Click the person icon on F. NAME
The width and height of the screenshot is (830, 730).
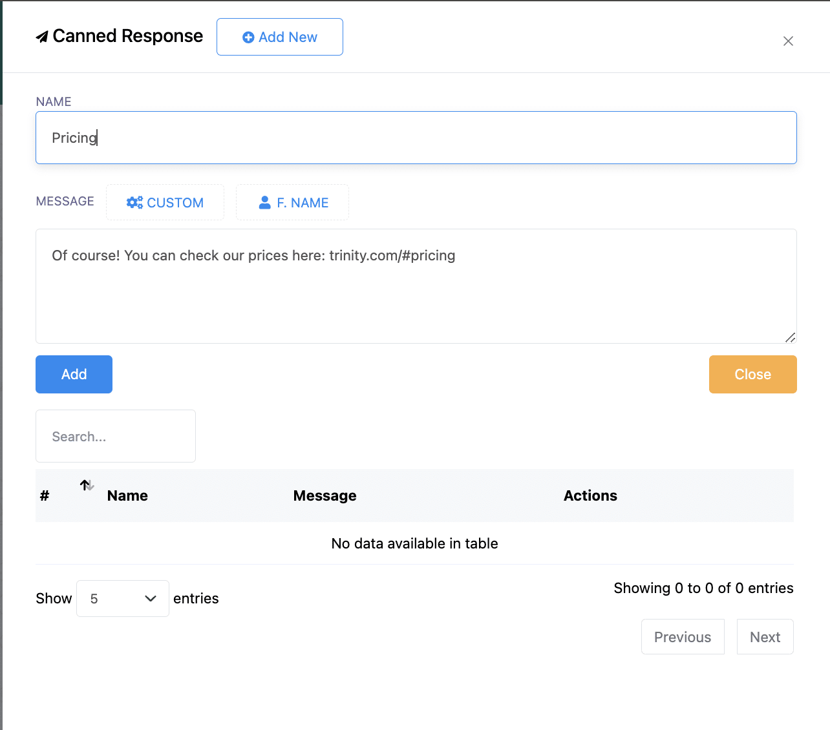pos(264,203)
